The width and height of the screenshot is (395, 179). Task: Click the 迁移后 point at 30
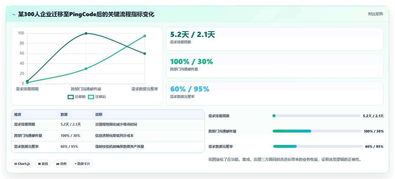(86, 69)
